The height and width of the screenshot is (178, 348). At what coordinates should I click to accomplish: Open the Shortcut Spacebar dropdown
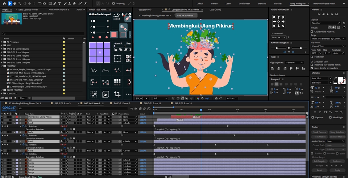pos(326,23)
